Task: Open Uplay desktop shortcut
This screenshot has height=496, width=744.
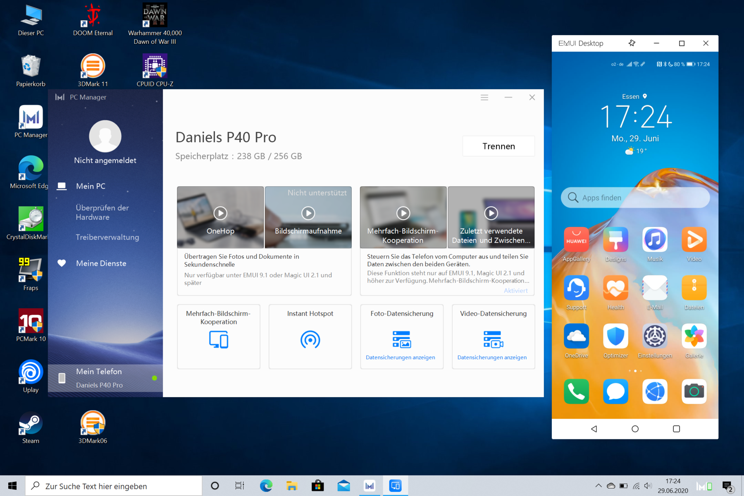Action: [x=31, y=377]
